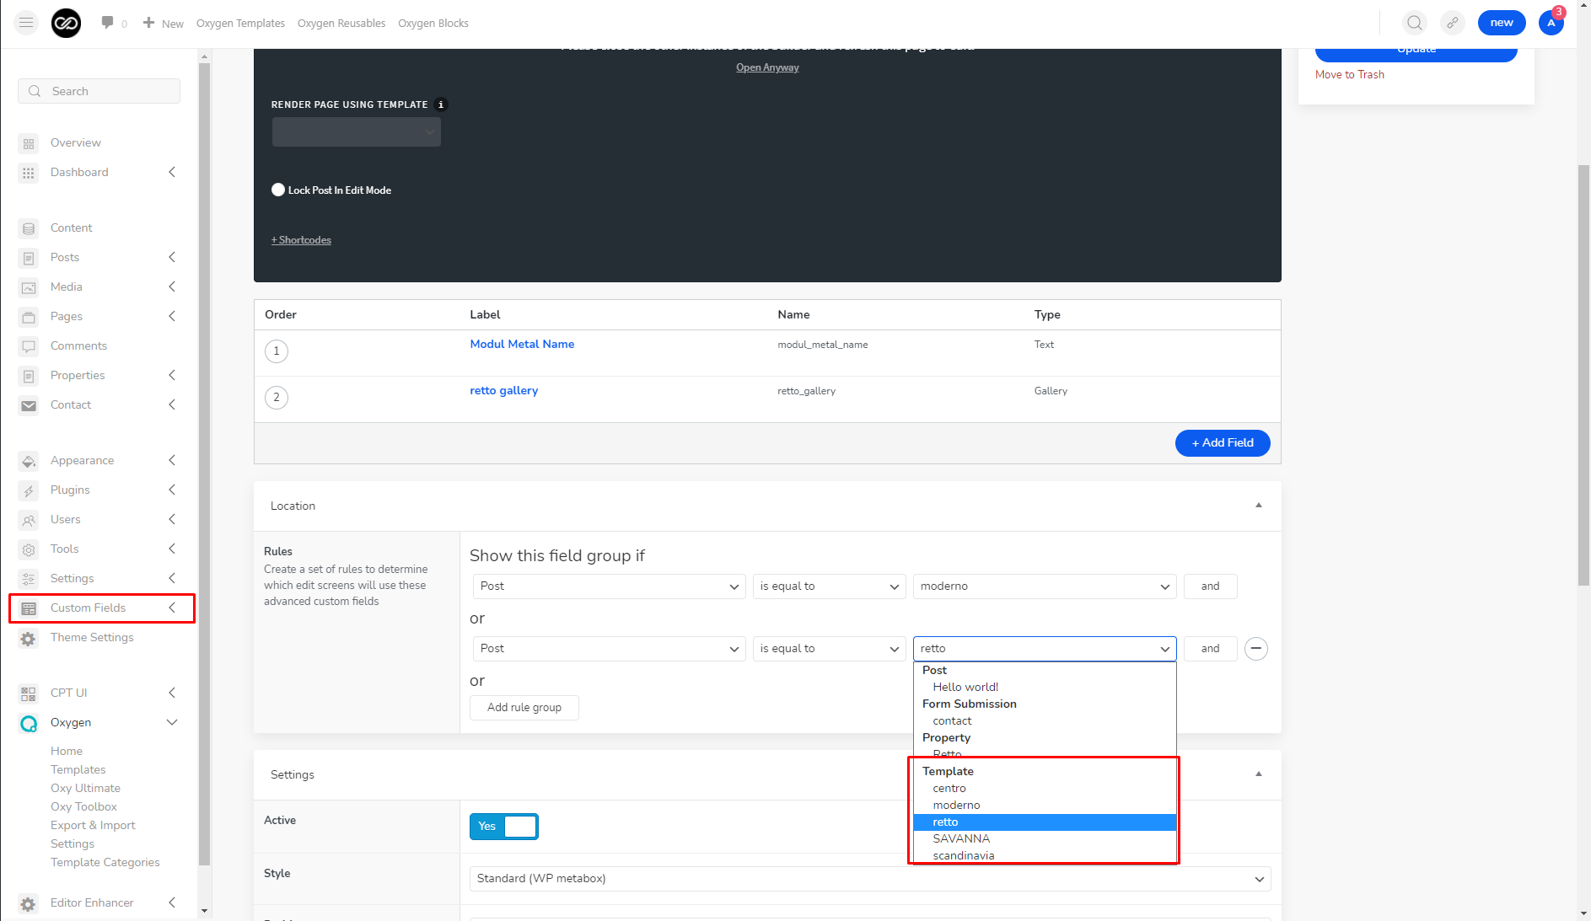The image size is (1591, 921).
Task: Collapse the Location panel arrow
Action: tap(1259, 506)
